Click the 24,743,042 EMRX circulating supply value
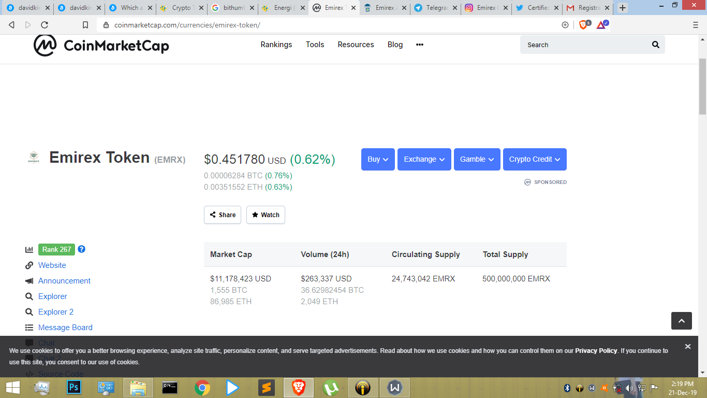This screenshot has height=398, width=707. pyautogui.click(x=423, y=279)
